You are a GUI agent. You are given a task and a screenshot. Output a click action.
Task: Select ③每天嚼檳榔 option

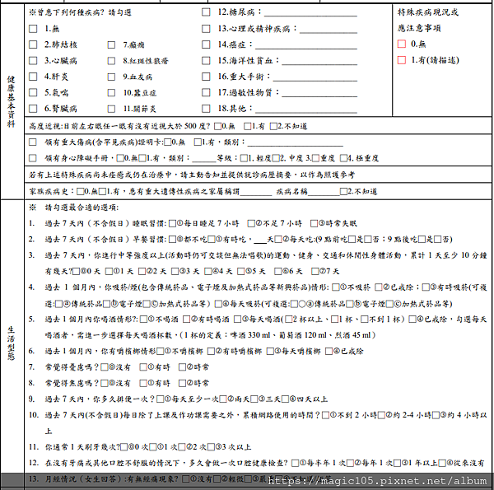click(270, 351)
